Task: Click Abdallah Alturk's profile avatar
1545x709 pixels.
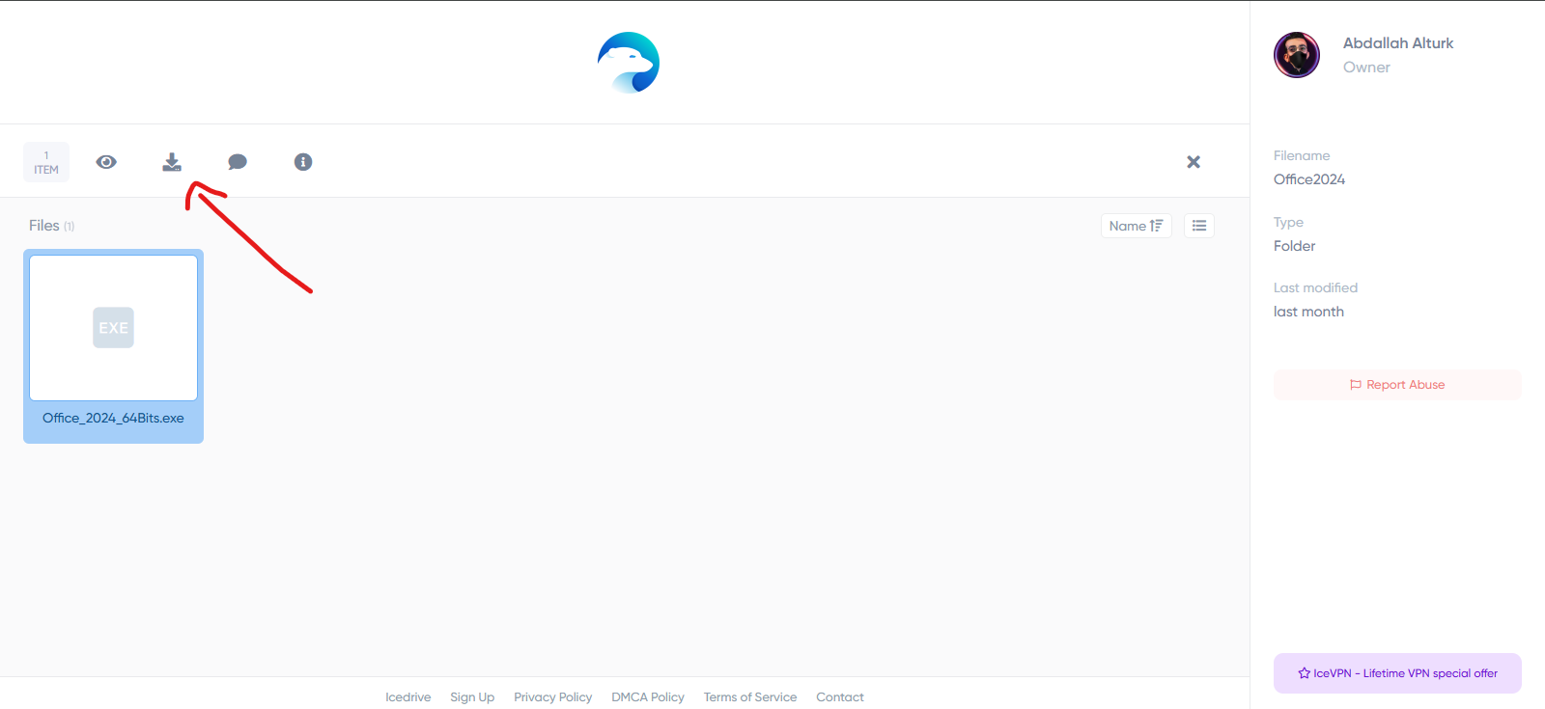Action: [1297, 55]
